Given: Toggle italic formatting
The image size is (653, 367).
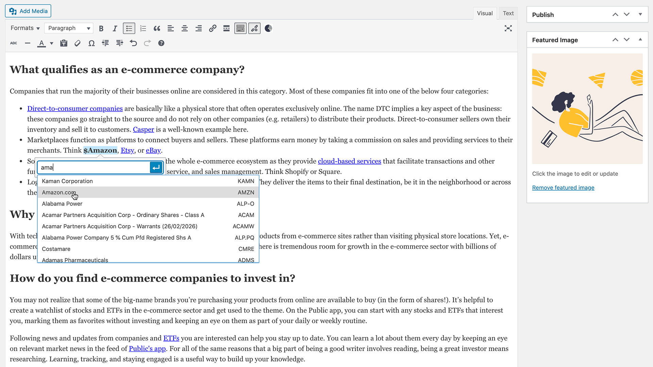Looking at the screenshot, I should pyautogui.click(x=115, y=28).
